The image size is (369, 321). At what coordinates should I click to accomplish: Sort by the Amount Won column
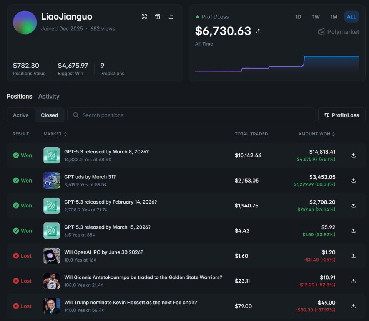pos(316,134)
